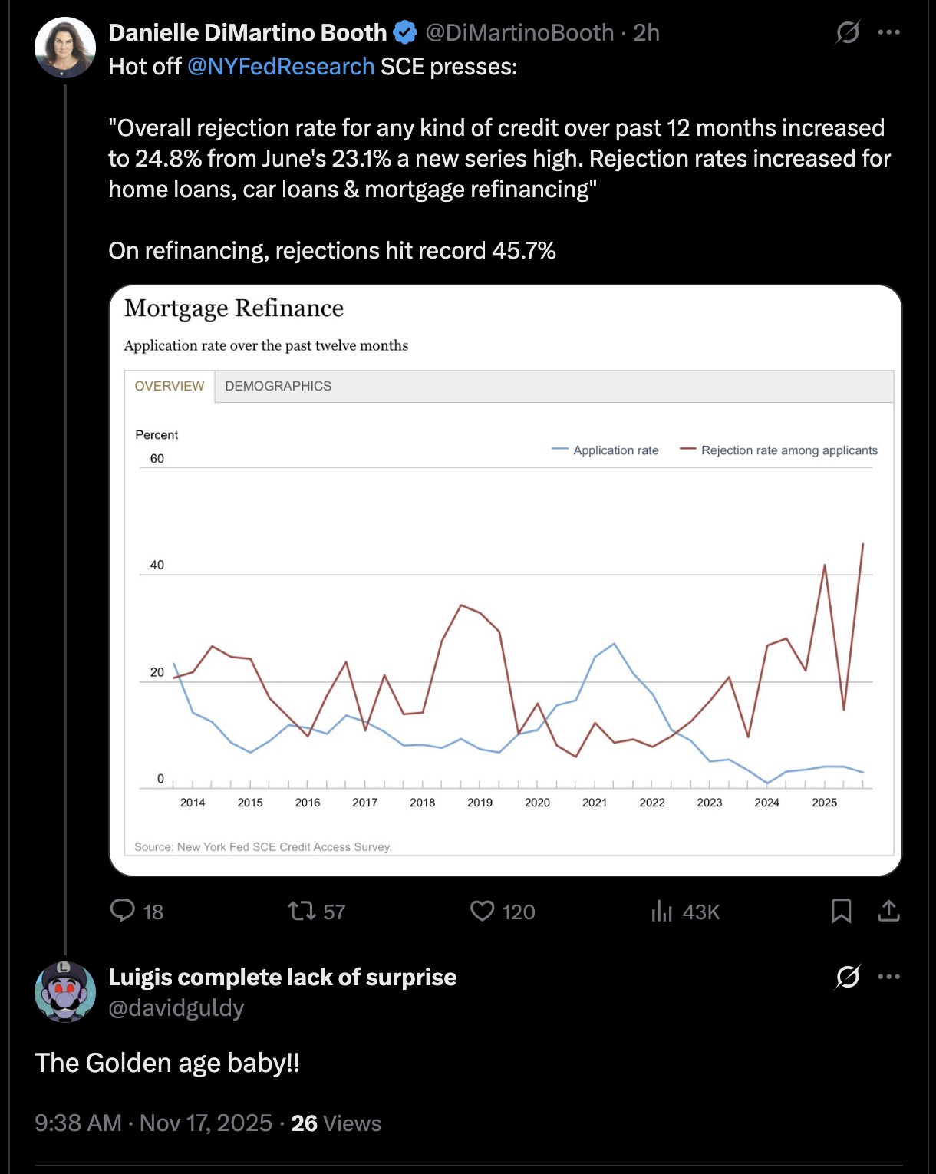The height and width of the screenshot is (1174, 936).
Task: Click the reply icon with 18 comments
Action: click(x=123, y=911)
